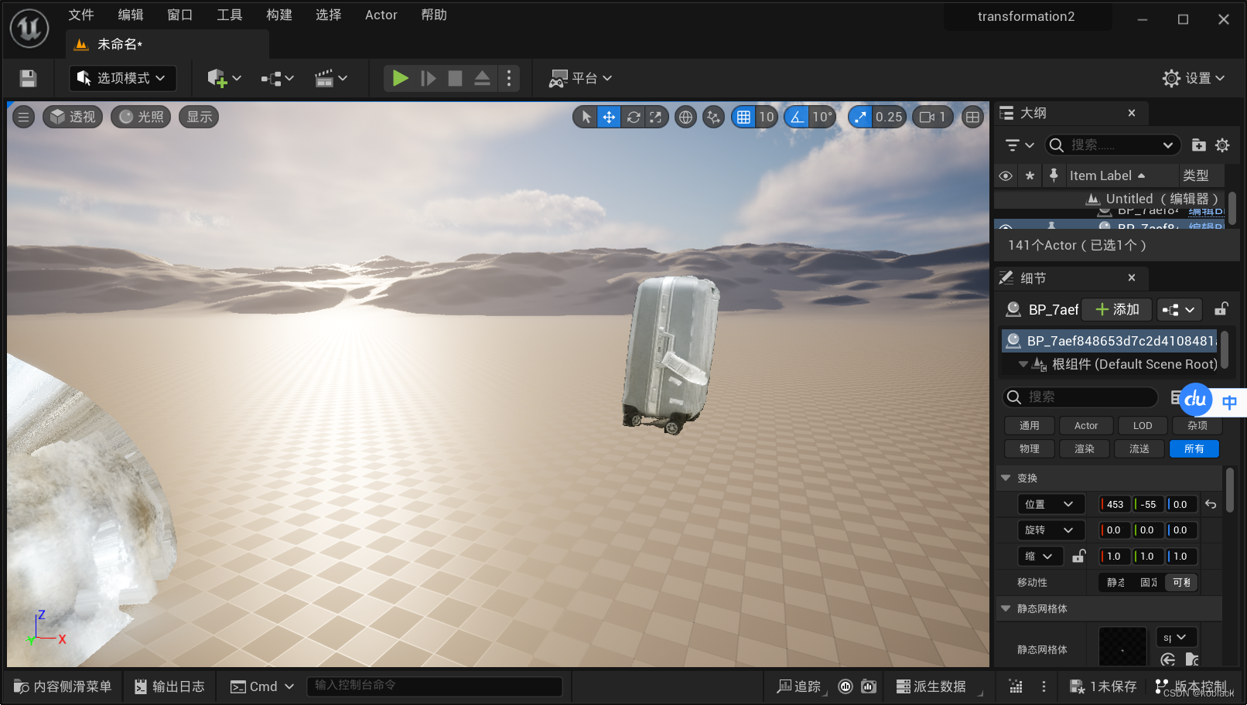Open grid snap size value 10

[766, 117]
